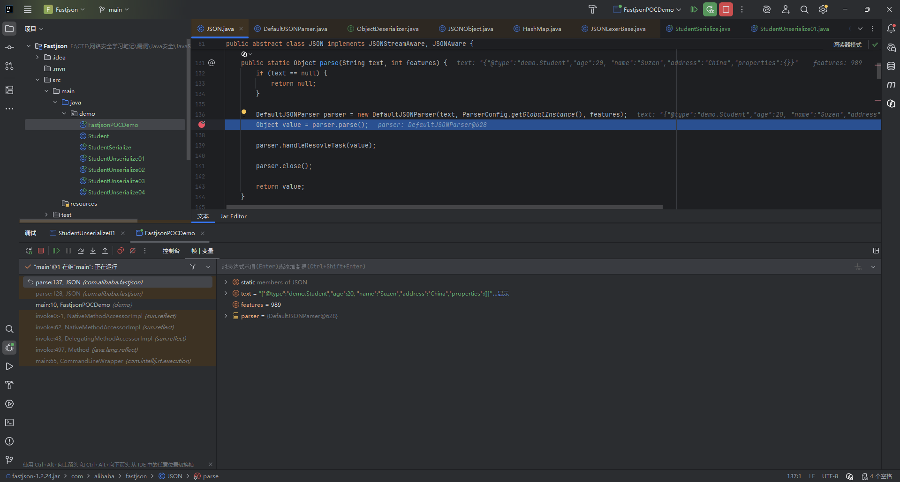Open the Debug tool window icon

pos(9,348)
